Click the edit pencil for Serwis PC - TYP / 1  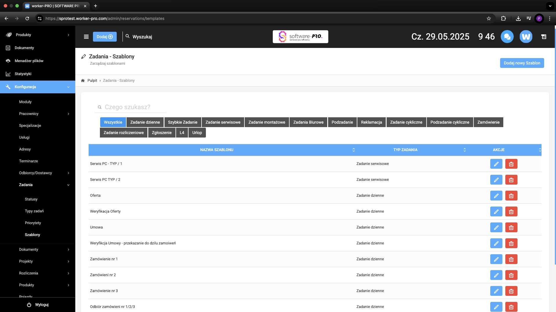[496, 164]
